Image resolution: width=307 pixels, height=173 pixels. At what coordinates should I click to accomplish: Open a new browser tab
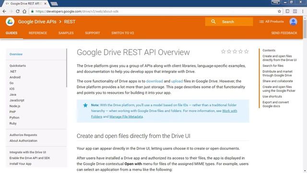click(x=54, y=3)
